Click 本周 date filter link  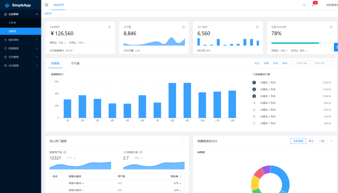click(266, 63)
